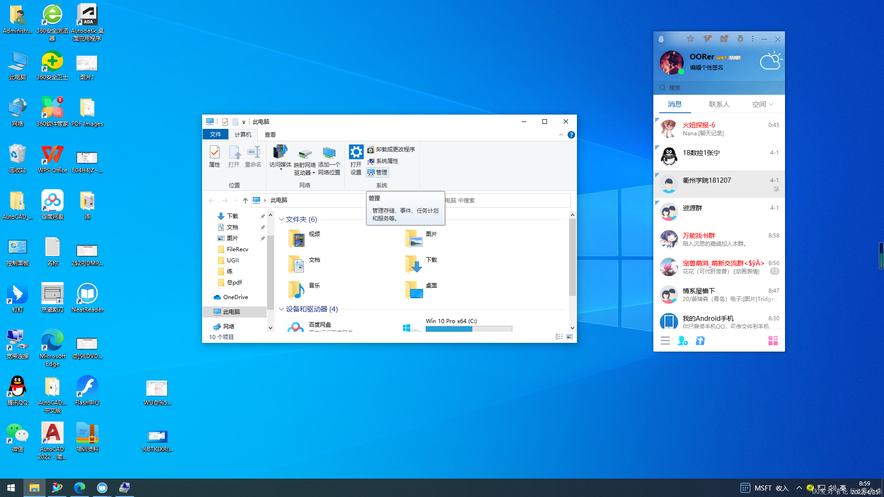The image size is (884, 497).
Task: Open chat 衢州学院181207
Action: point(719,184)
